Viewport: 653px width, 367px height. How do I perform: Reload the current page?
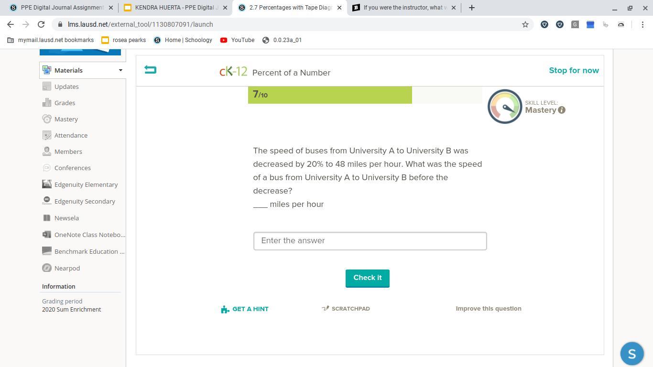coord(41,24)
